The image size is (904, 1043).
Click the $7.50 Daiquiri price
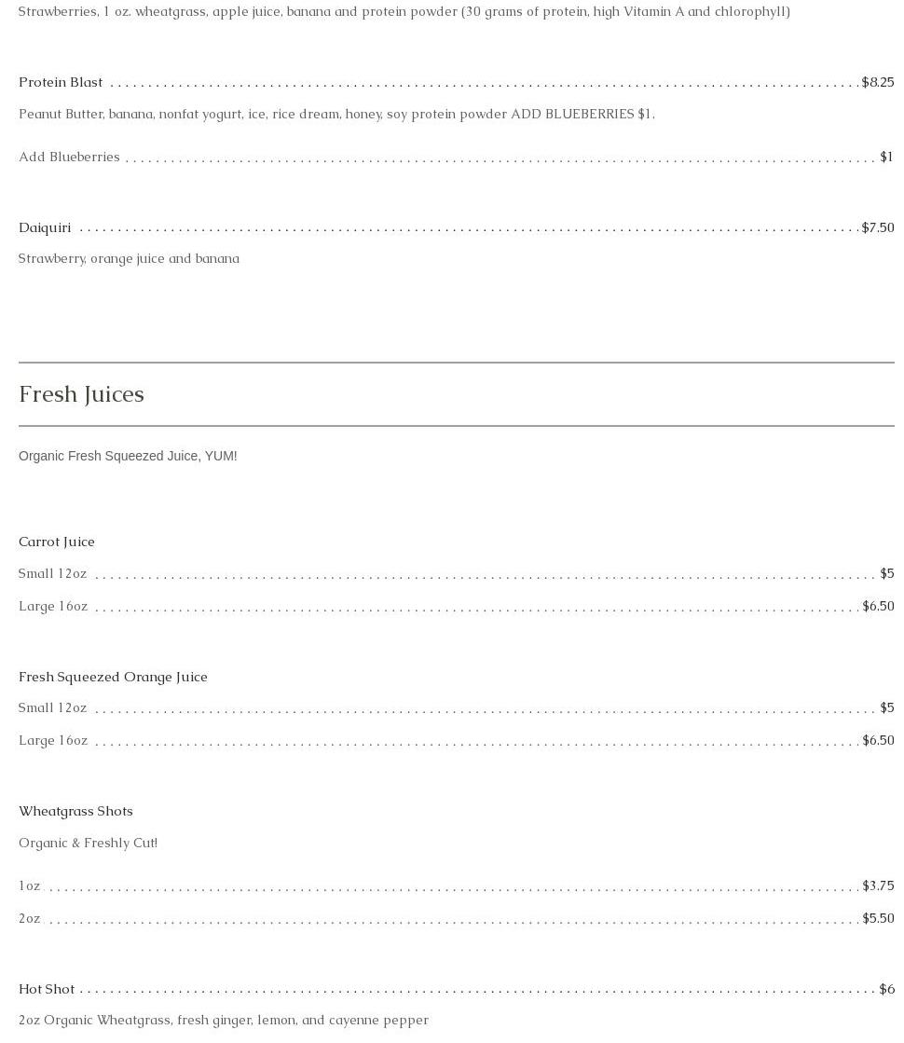tap(877, 227)
